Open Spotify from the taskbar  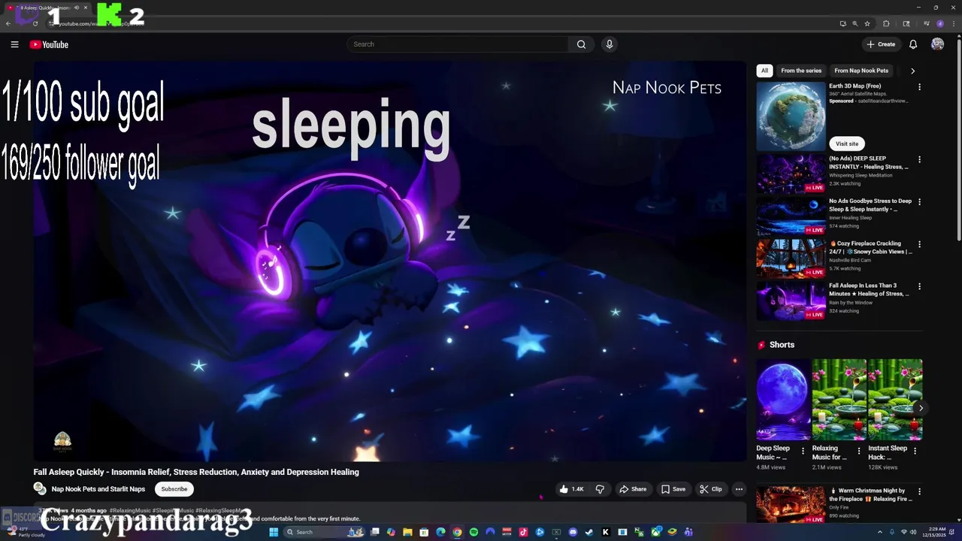pos(473,532)
